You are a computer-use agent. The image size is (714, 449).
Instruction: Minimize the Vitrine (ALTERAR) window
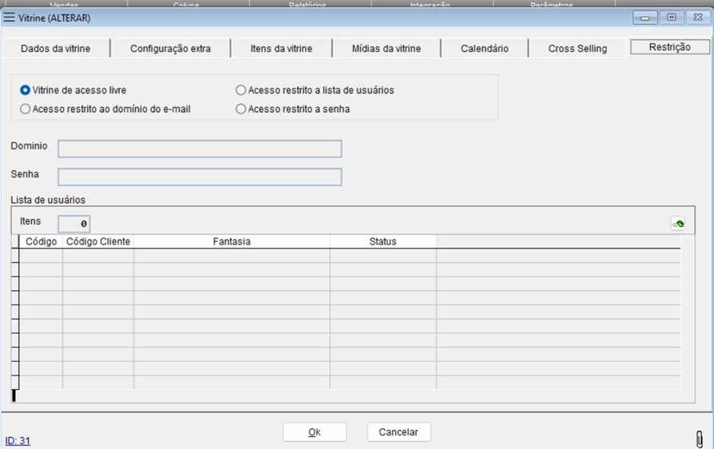click(x=644, y=18)
